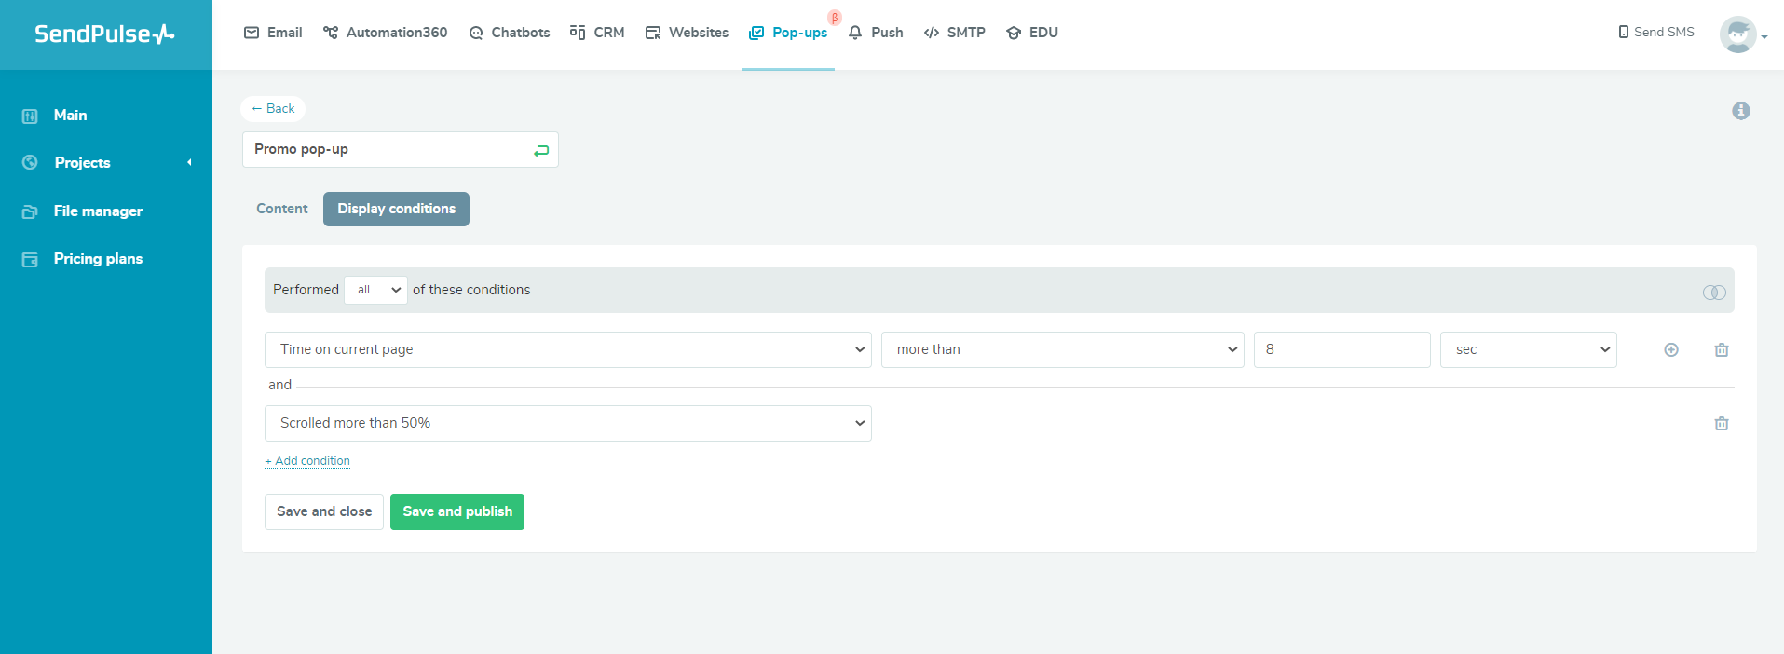Expand the 'more than' comparison dropdown
Image resolution: width=1784 pixels, height=654 pixels.
[1062, 350]
